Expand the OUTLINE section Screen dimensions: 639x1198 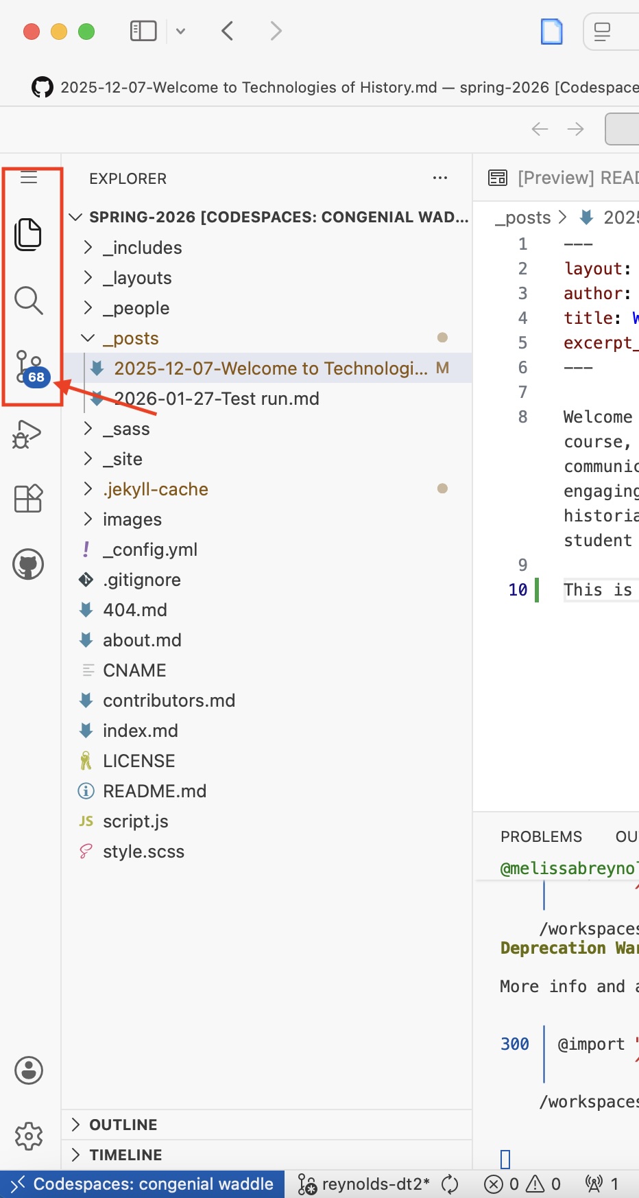click(267, 1125)
